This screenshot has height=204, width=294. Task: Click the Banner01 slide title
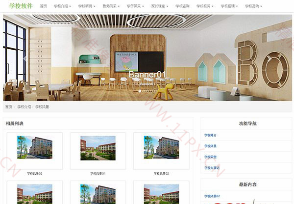147,75
